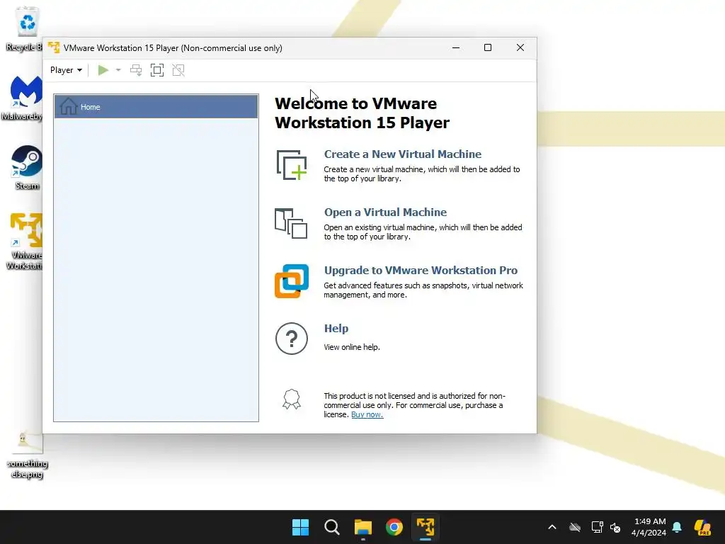Show hidden system tray icons
725x544 pixels.
(552, 527)
